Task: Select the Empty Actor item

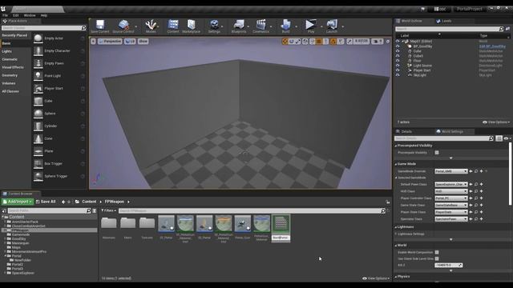Action: 59,38
